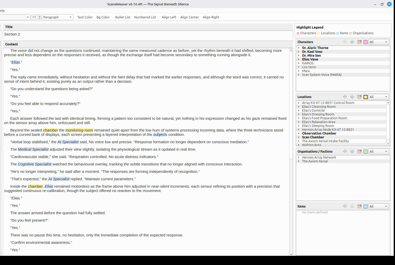Viewport: 395px width, 265px height.
Task: Expand Observation Chamber tree arrow
Action: coord(299,133)
